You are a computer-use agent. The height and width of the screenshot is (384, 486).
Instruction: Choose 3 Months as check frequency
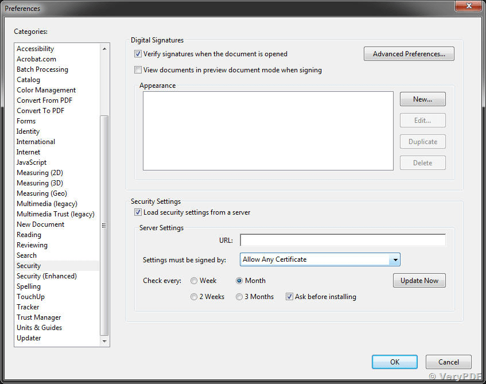(x=239, y=297)
